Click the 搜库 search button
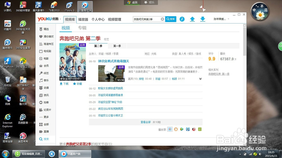282x158 pixels. click(x=171, y=19)
